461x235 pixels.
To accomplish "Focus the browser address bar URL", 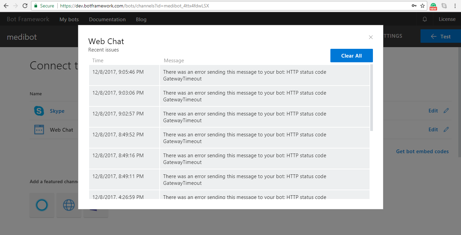I will [134, 6].
